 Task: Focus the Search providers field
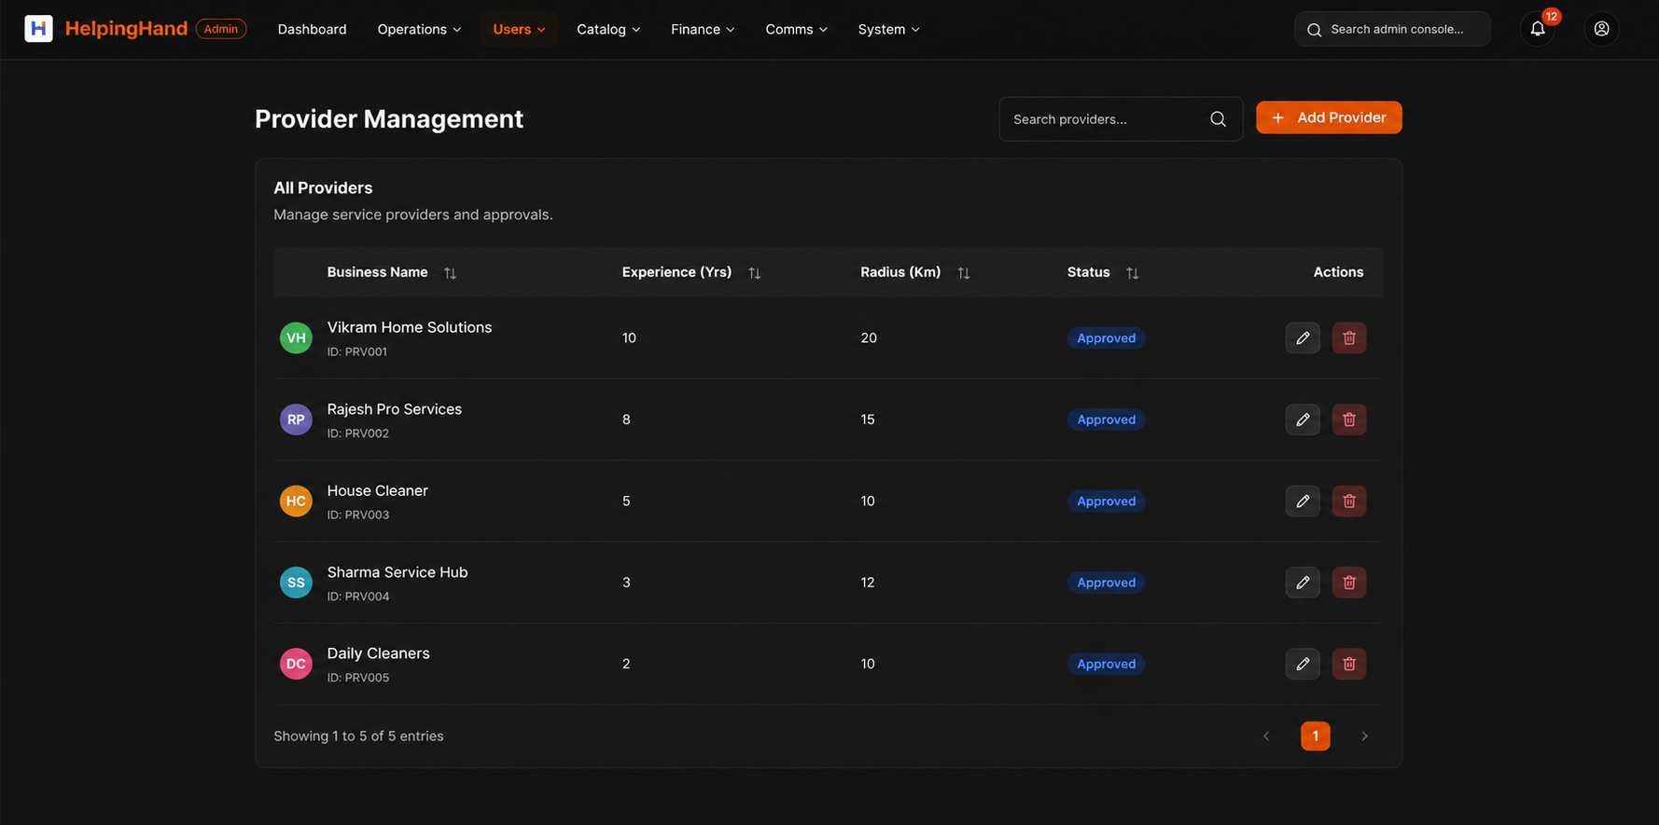(1121, 119)
